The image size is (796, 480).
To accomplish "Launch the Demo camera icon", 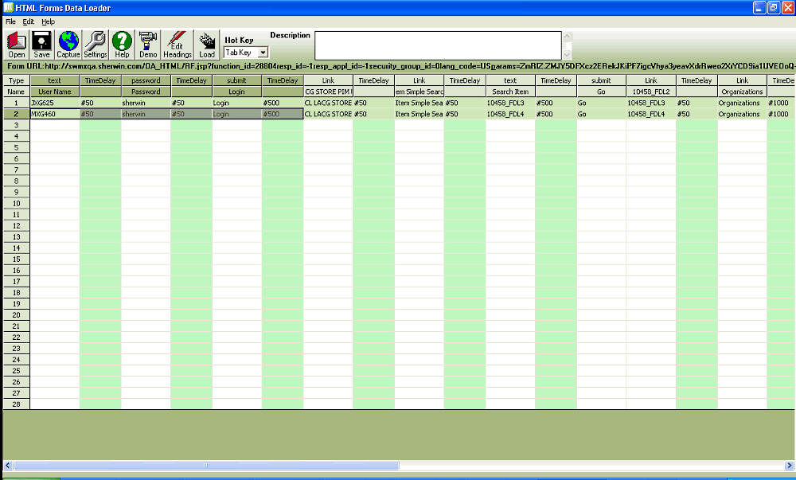I will click(x=148, y=45).
